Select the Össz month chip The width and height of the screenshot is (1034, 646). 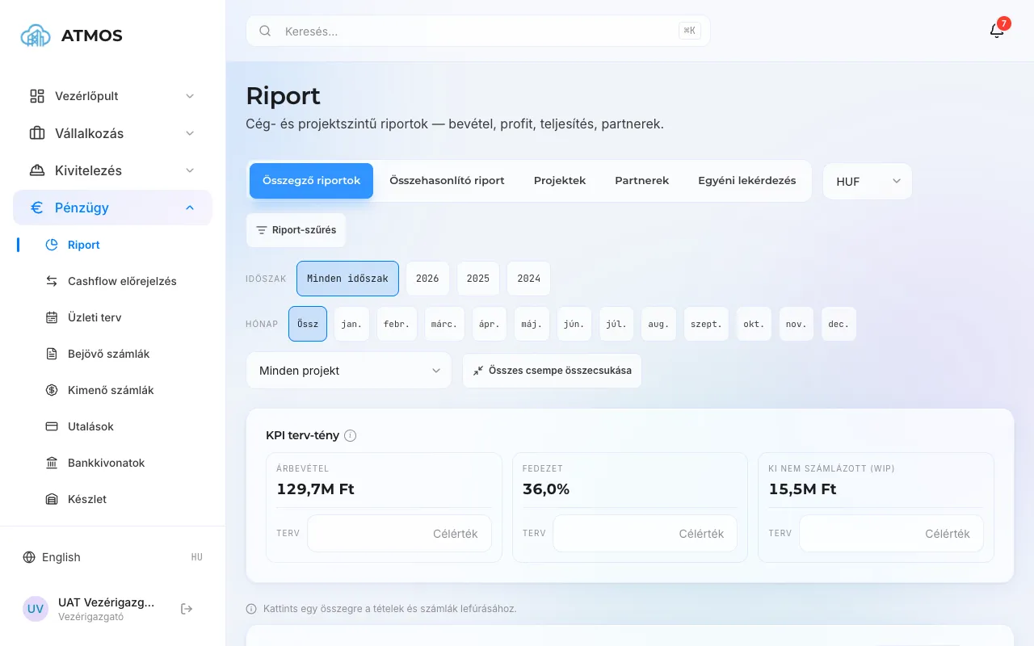(308, 324)
